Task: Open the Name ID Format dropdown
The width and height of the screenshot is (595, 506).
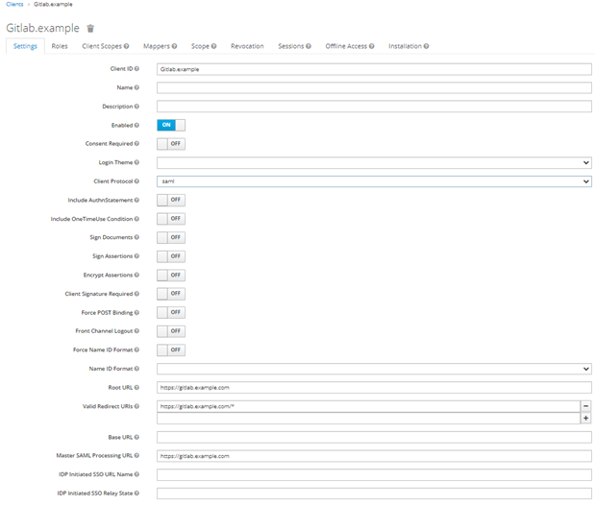Action: click(x=374, y=369)
